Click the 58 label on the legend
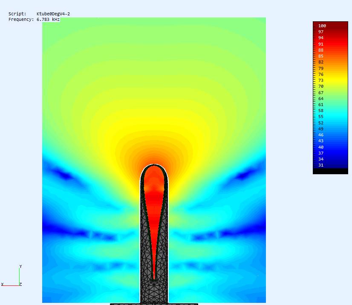Screen dimensions: 352x305 click(x=321, y=111)
